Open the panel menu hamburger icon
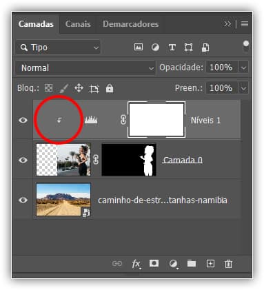Screen dimensions: 264x290 (x=245, y=23)
